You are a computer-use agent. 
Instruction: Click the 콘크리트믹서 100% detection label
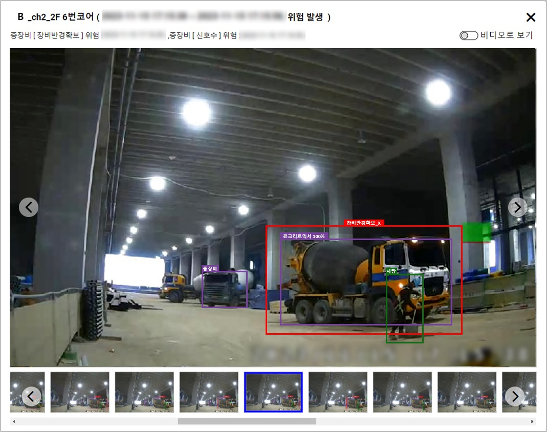304,236
